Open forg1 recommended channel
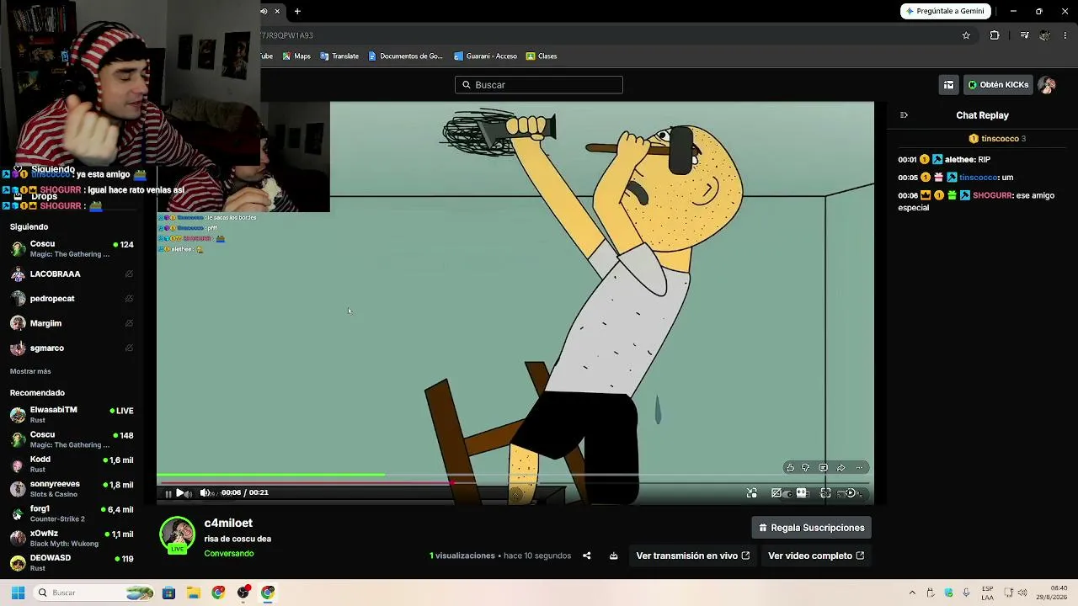This screenshot has height=606, width=1078. click(72, 513)
